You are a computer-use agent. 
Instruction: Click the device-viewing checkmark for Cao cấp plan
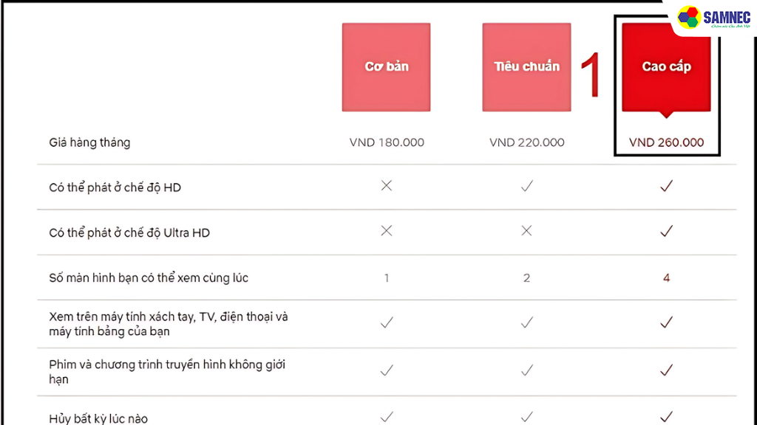pos(666,322)
